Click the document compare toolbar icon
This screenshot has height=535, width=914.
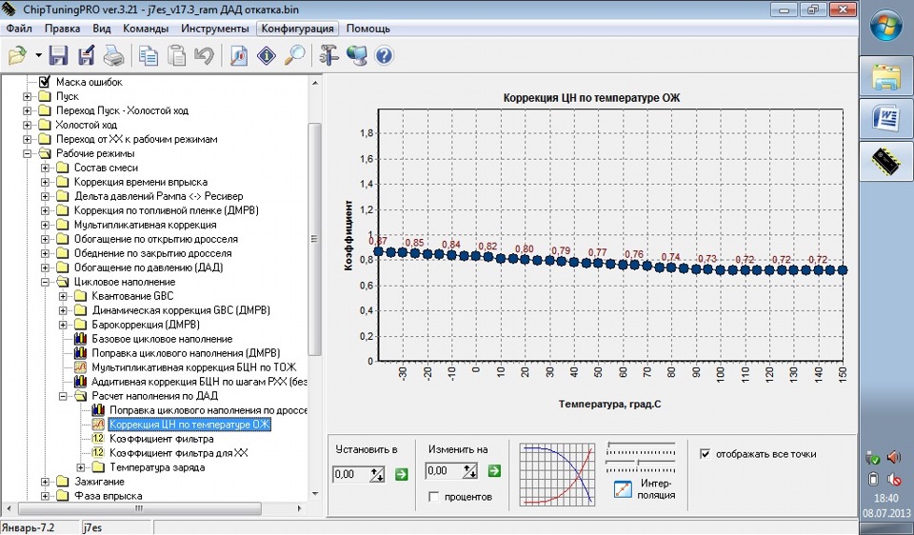coord(239,56)
